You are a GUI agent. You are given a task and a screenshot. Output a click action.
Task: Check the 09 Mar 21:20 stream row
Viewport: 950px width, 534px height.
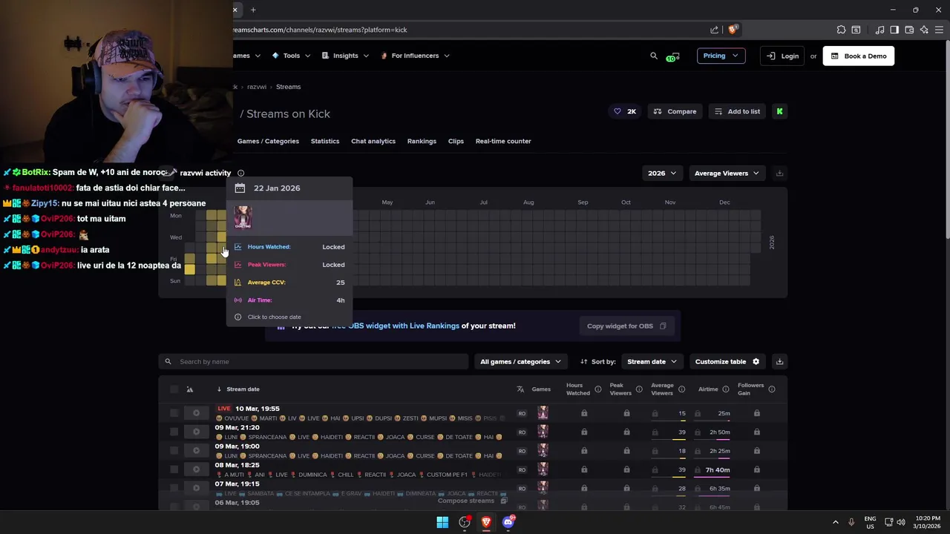tap(174, 432)
